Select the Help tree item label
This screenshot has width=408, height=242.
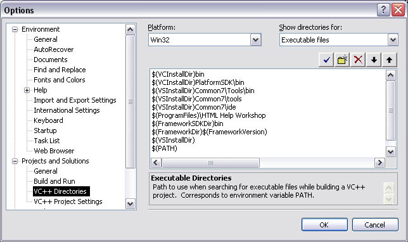tap(41, 90)
